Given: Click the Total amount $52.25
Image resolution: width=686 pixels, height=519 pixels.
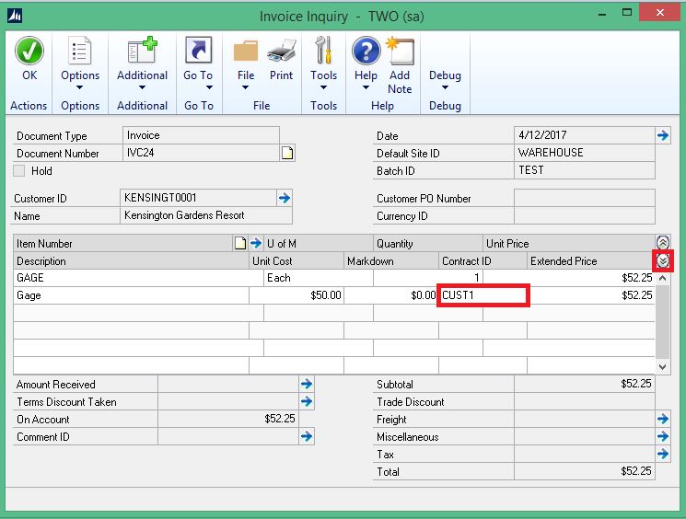Looking at the screenshot, I should pos(585,471).
